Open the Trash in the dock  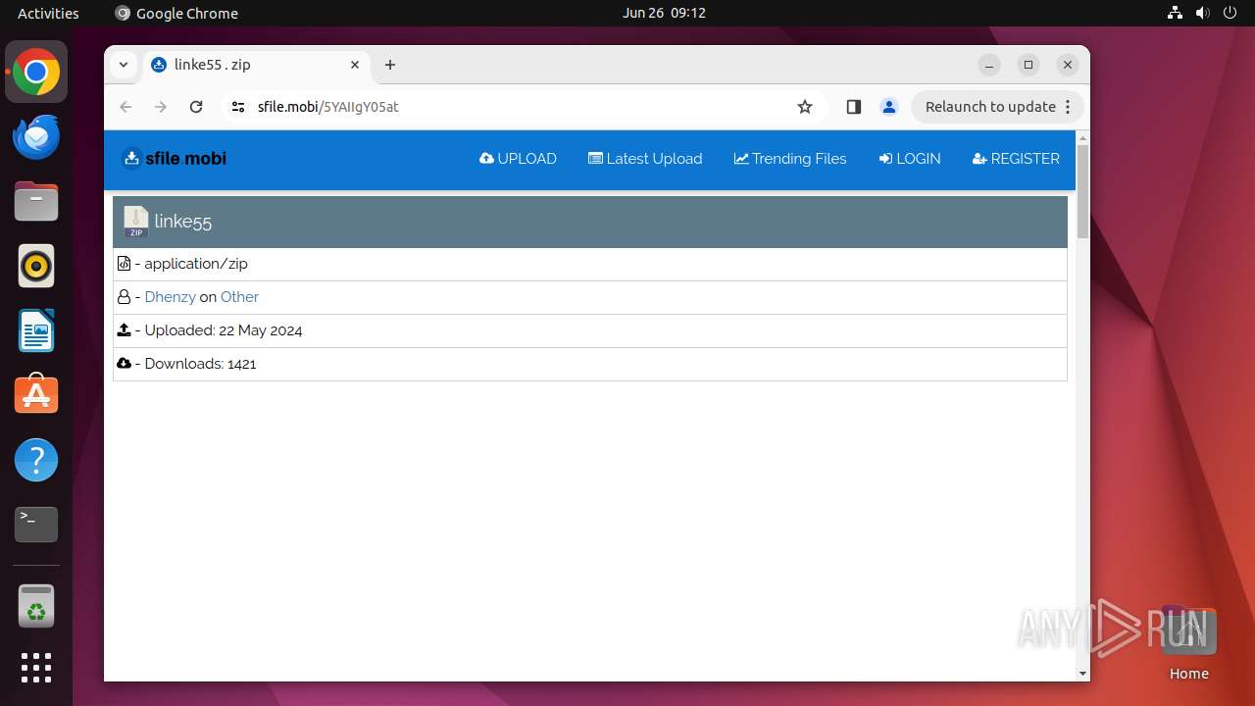[x=36, y=606]
